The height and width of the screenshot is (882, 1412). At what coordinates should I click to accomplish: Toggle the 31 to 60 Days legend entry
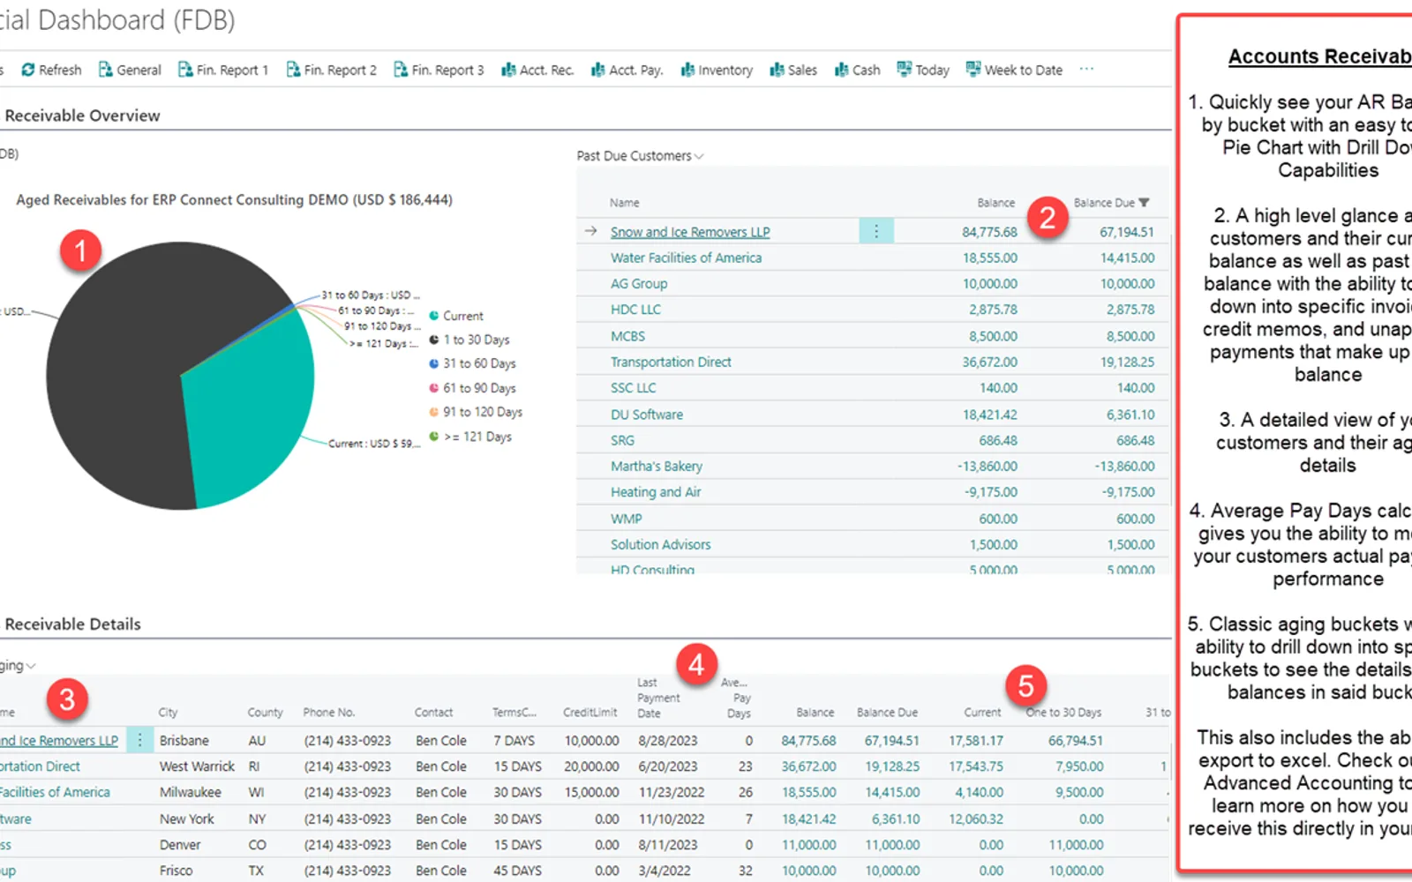[472, 363]
